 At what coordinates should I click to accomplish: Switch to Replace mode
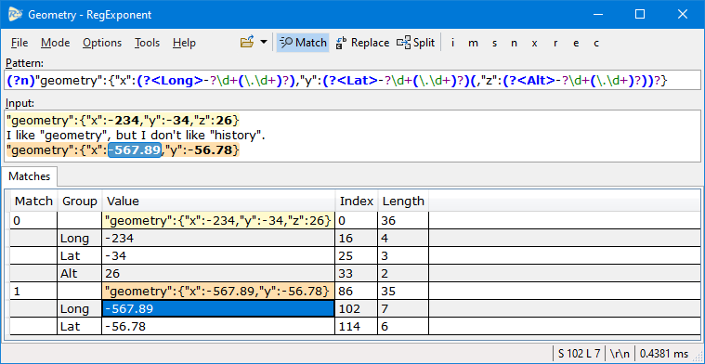(362, 43)
